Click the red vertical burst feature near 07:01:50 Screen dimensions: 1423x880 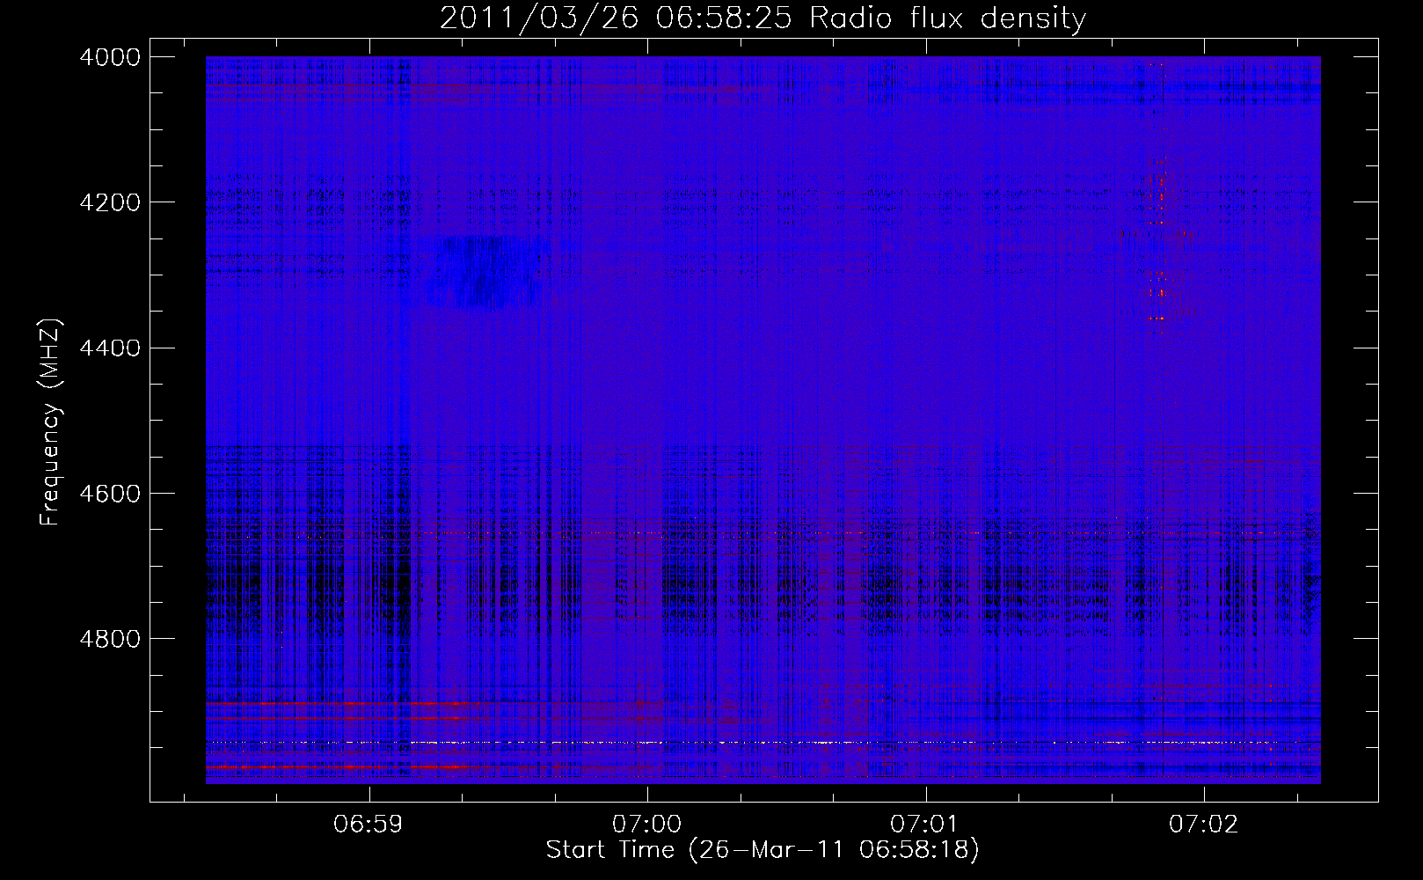pyautogui.click(x=1157, y=238)
